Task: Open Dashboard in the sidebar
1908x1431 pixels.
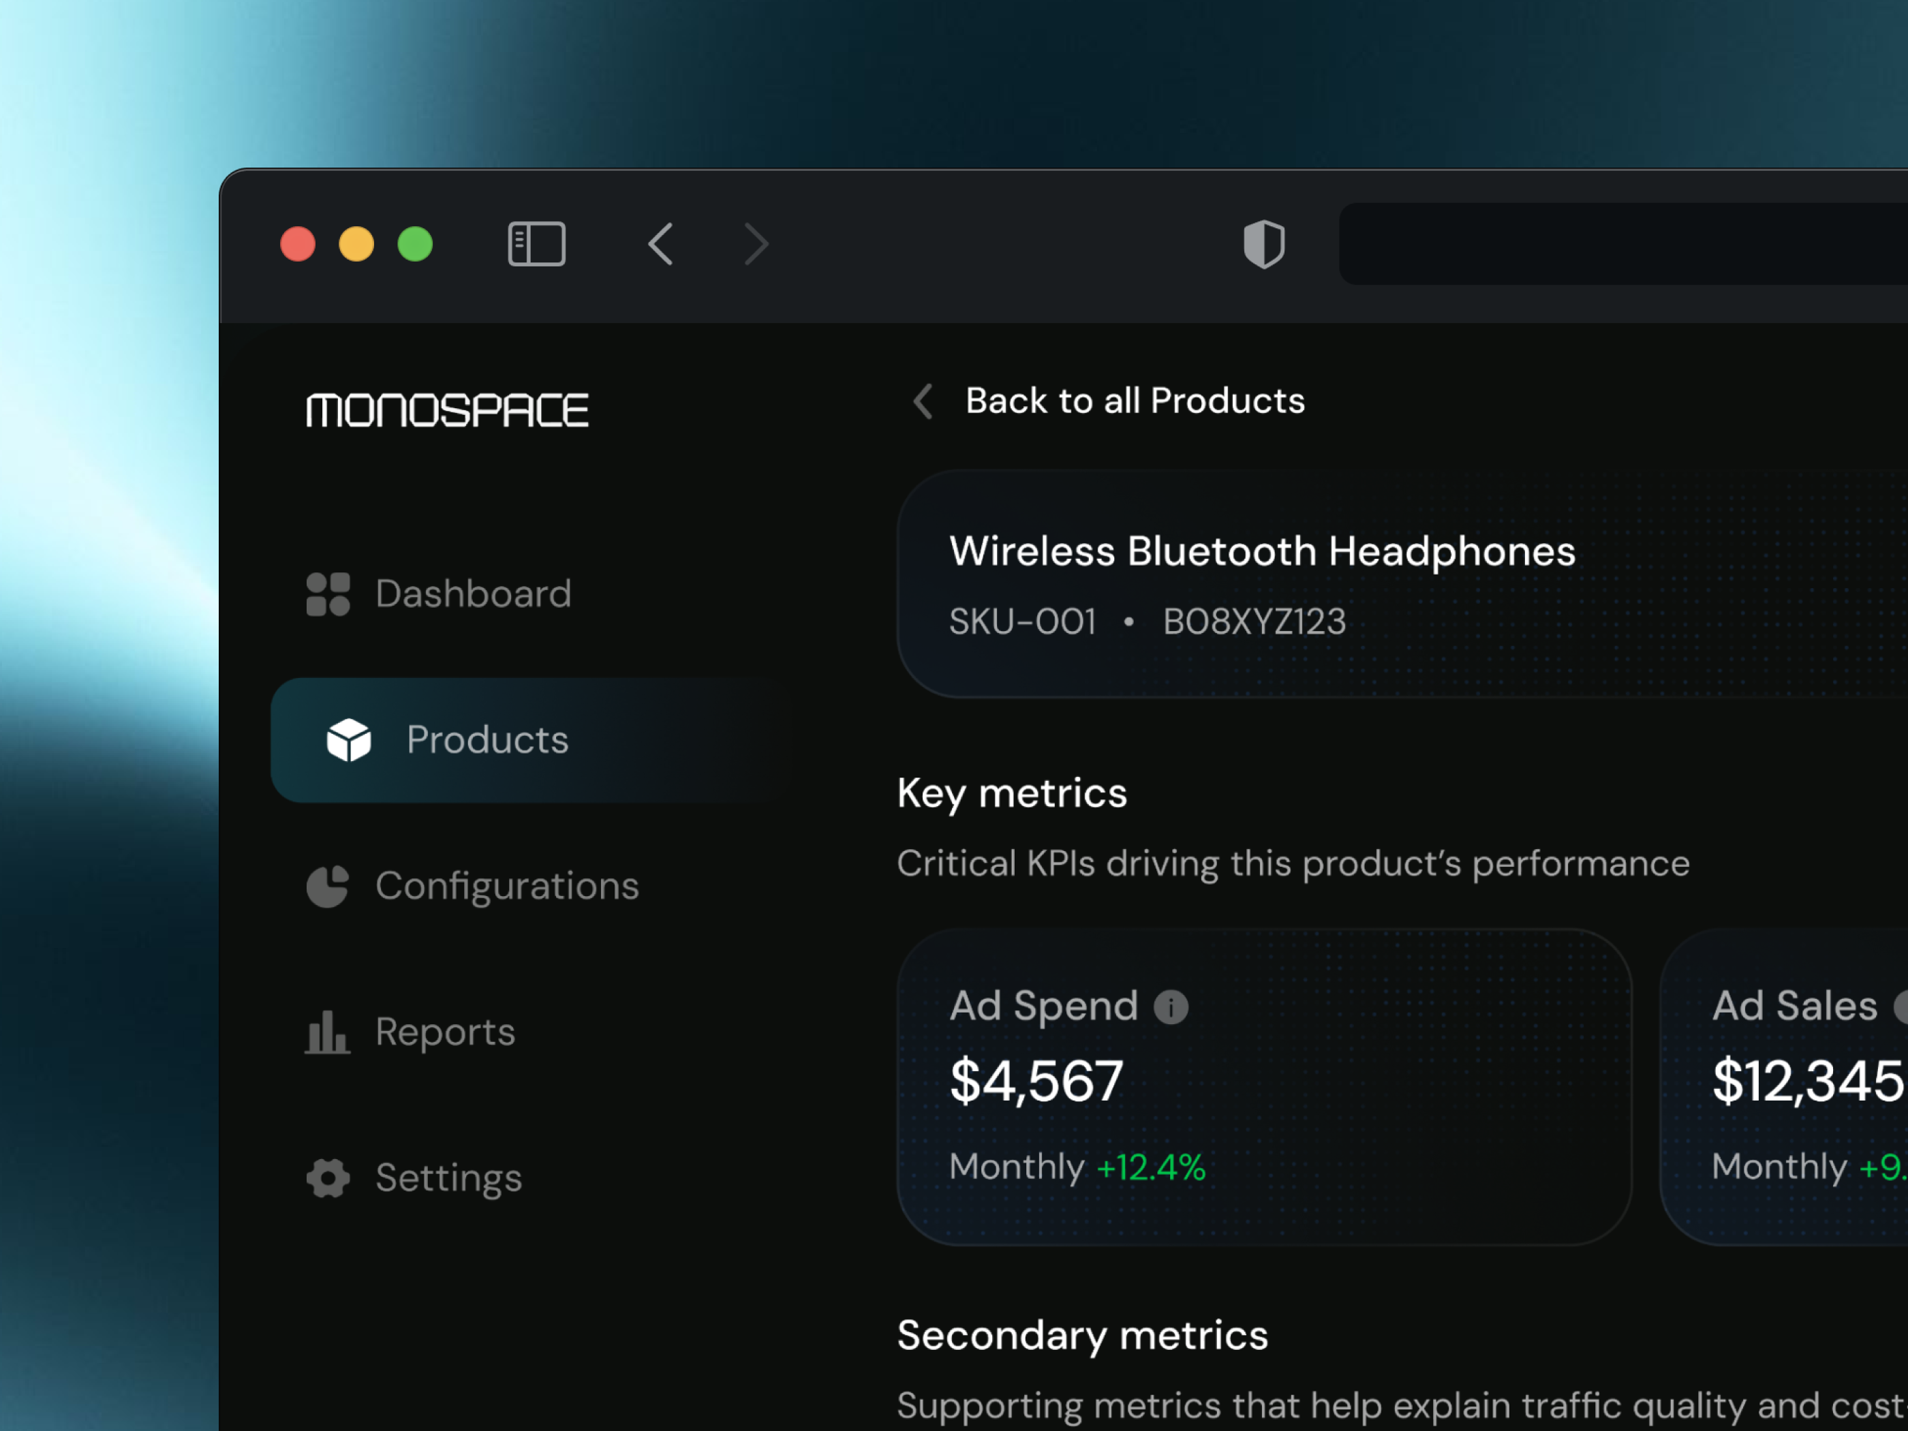Action: coord(473,594)
